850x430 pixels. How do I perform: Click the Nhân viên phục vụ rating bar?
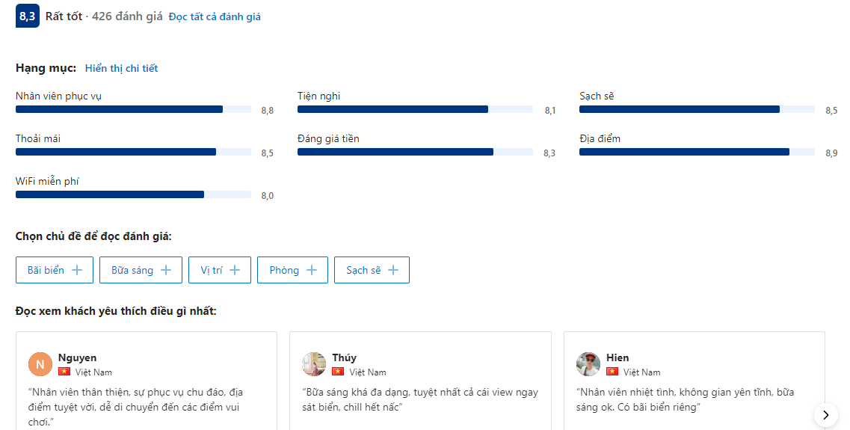point(133,109)
